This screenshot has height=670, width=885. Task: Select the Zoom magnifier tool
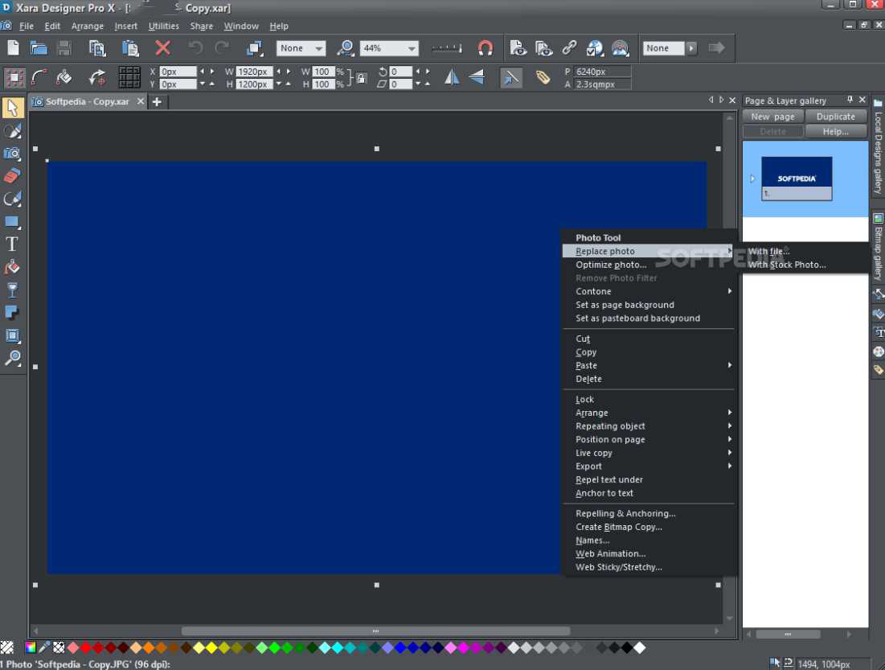click(x=12, y=358)
